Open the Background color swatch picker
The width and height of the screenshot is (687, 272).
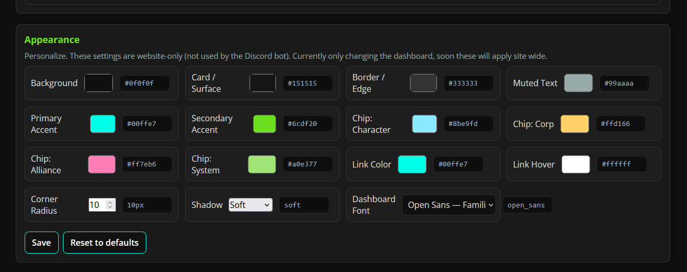click(99, 83)
